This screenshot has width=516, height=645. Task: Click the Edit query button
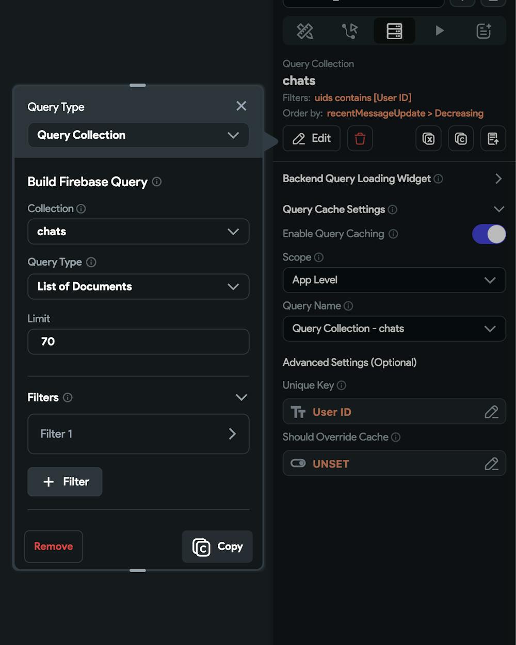[x=312, y=138]
